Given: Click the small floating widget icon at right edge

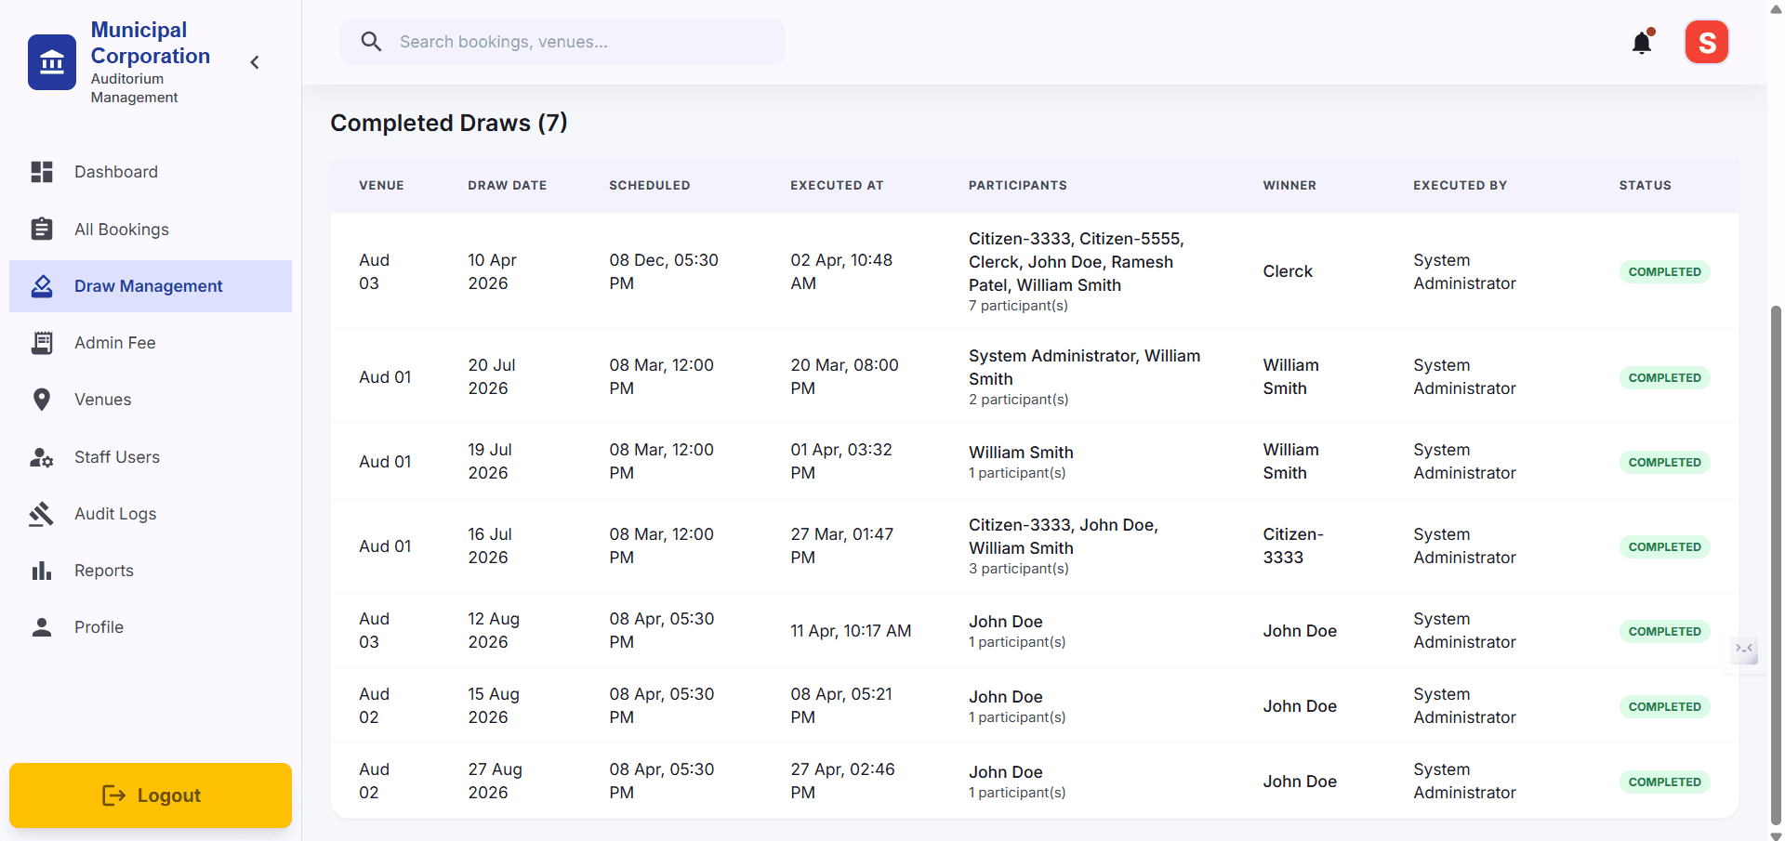Looking at the screenshot, I should (x=1744, y=650).
